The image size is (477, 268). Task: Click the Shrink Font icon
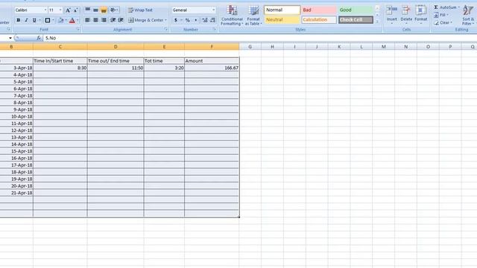click(75, 10)
